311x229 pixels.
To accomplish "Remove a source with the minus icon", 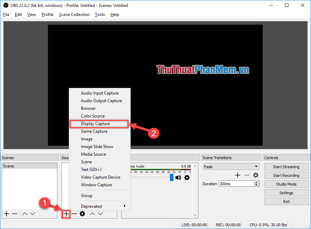I will [x=74, y=214].
